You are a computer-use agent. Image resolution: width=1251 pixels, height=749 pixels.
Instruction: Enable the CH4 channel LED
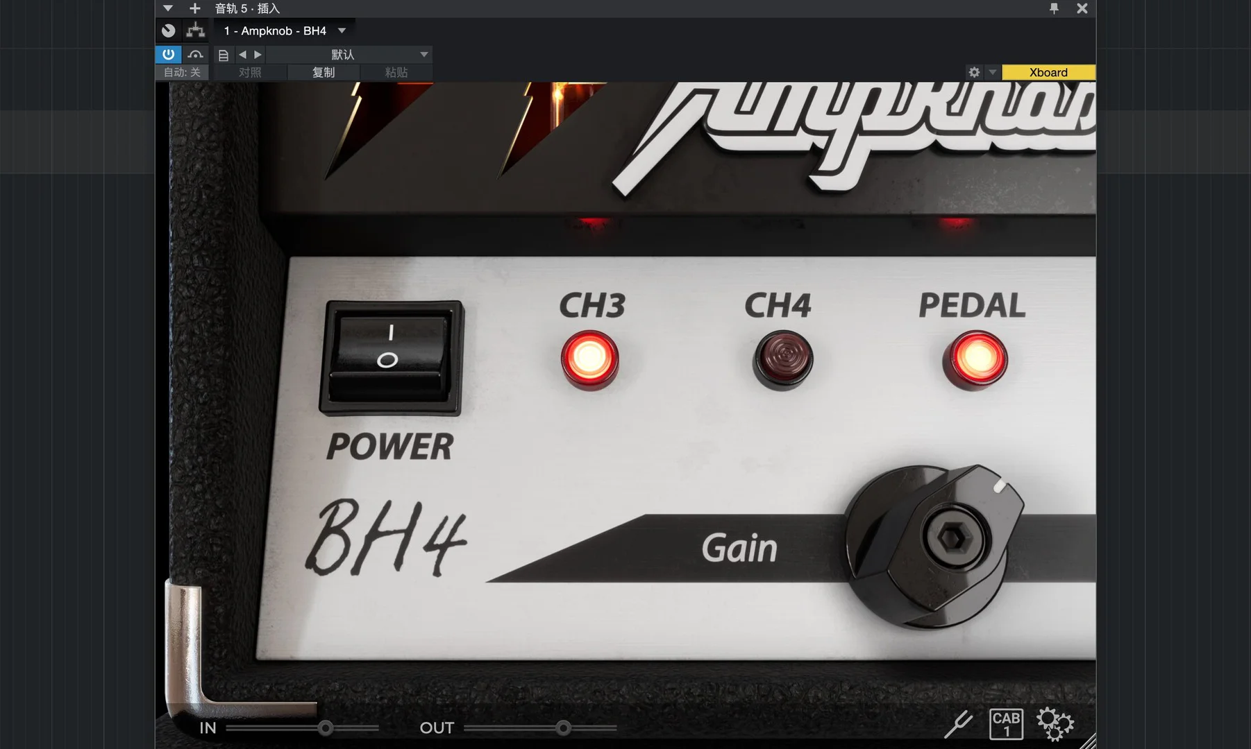coord(782,359)
